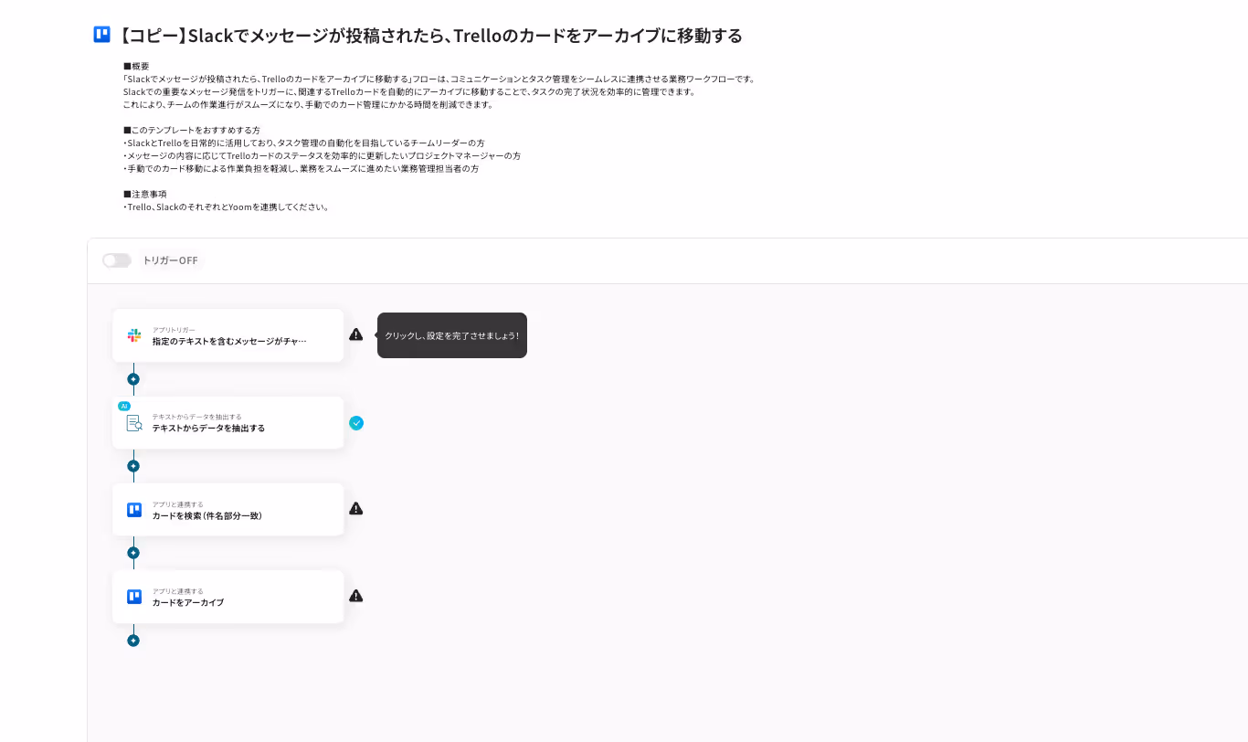Image resolution: width=1248 pixels, height=742 pixels.
Task: Add a step below カードをアーカイブ
Action: pyautogui.click(x=133, y=641)
